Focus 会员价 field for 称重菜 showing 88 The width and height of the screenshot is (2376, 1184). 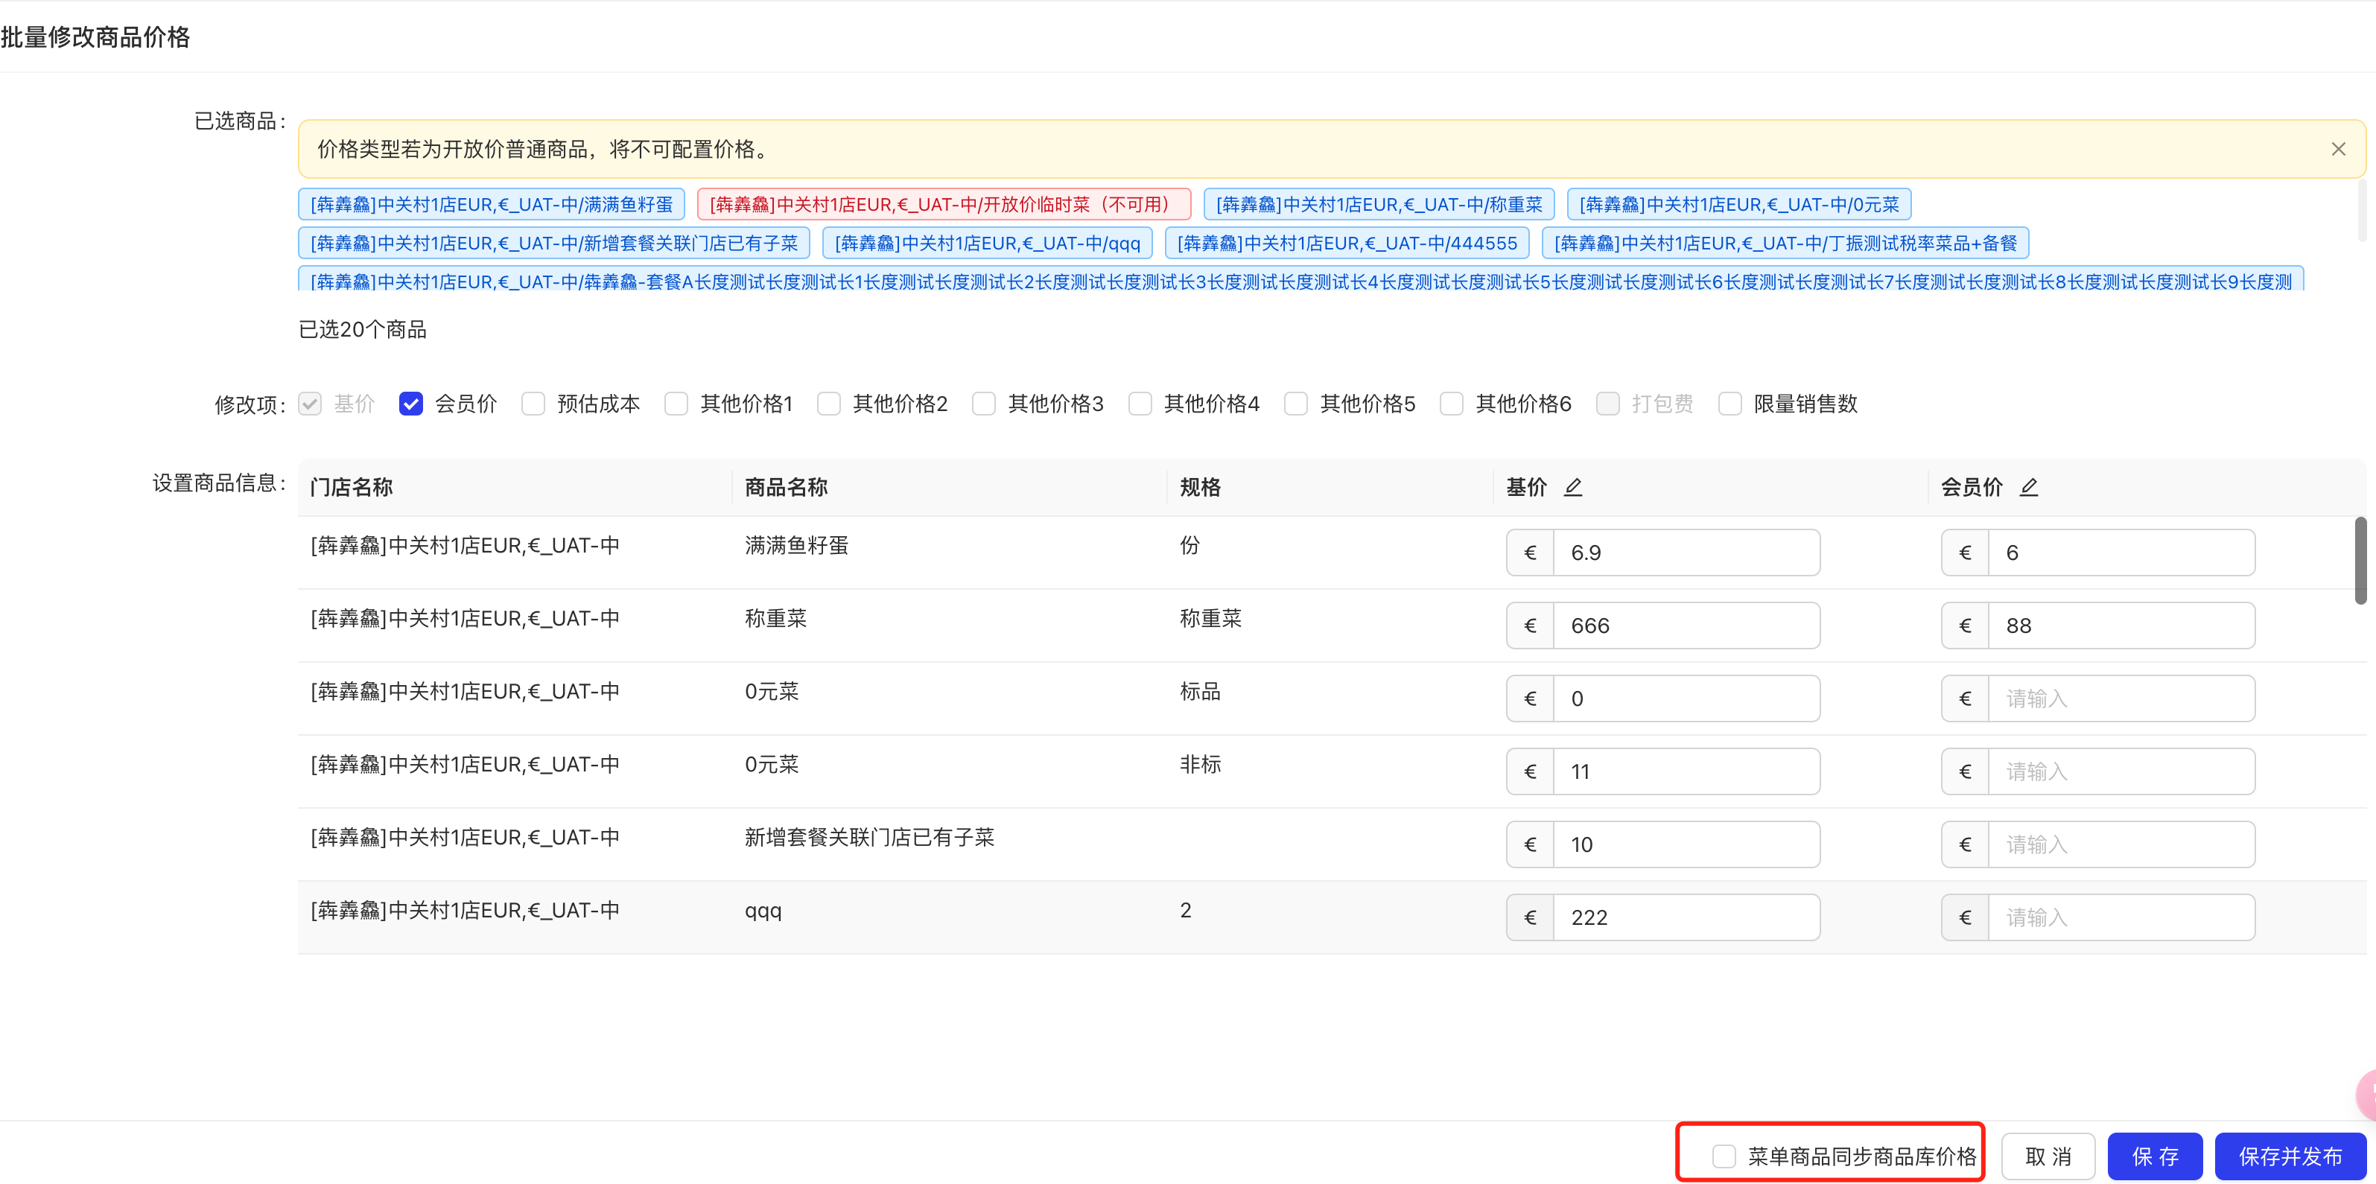[2121, 626]
